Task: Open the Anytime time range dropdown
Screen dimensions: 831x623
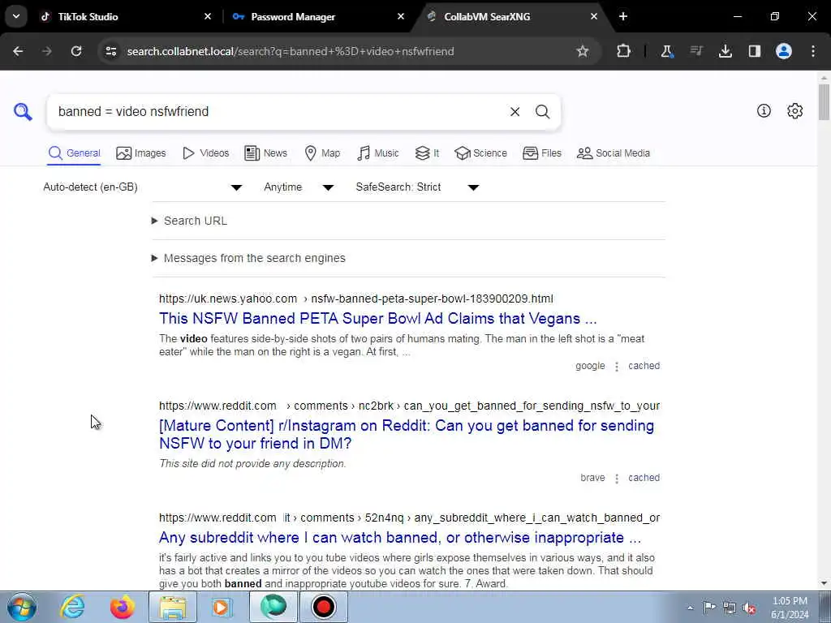Action: pyautogui.click(x=299, y=187)
